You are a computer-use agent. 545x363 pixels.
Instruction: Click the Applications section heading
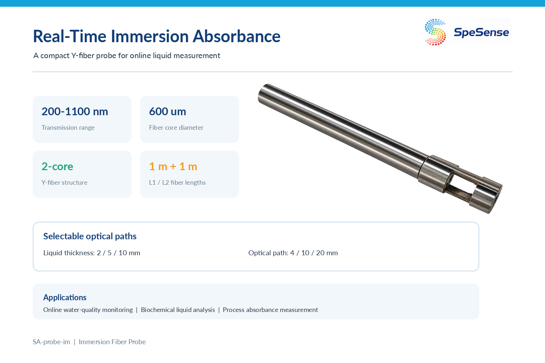65,297
